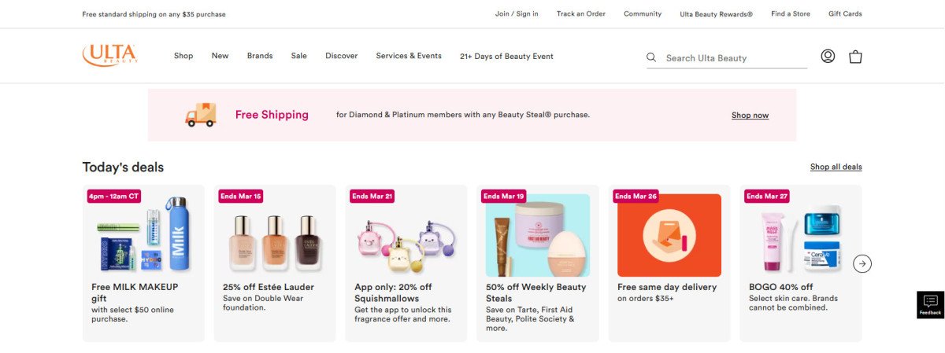Click 'on orders $35+' text

(x=646, y=299)
